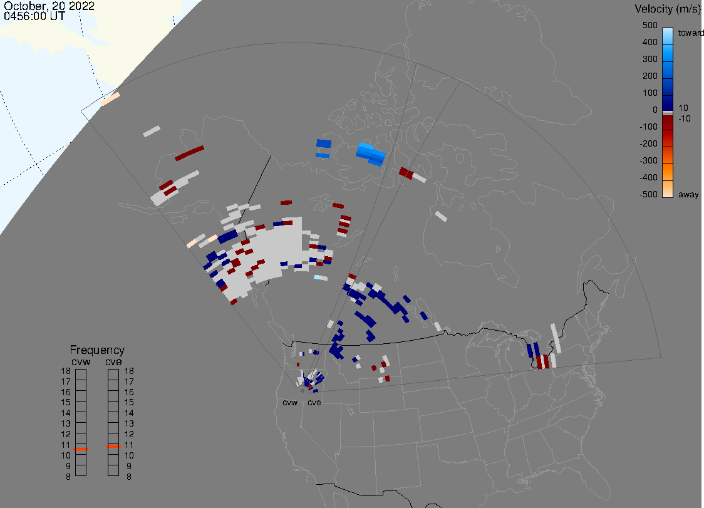Click the red frequency marker on the cve bar
This screenshot has height=508, width=704.
pyautogui.click(x=113, y=447)
